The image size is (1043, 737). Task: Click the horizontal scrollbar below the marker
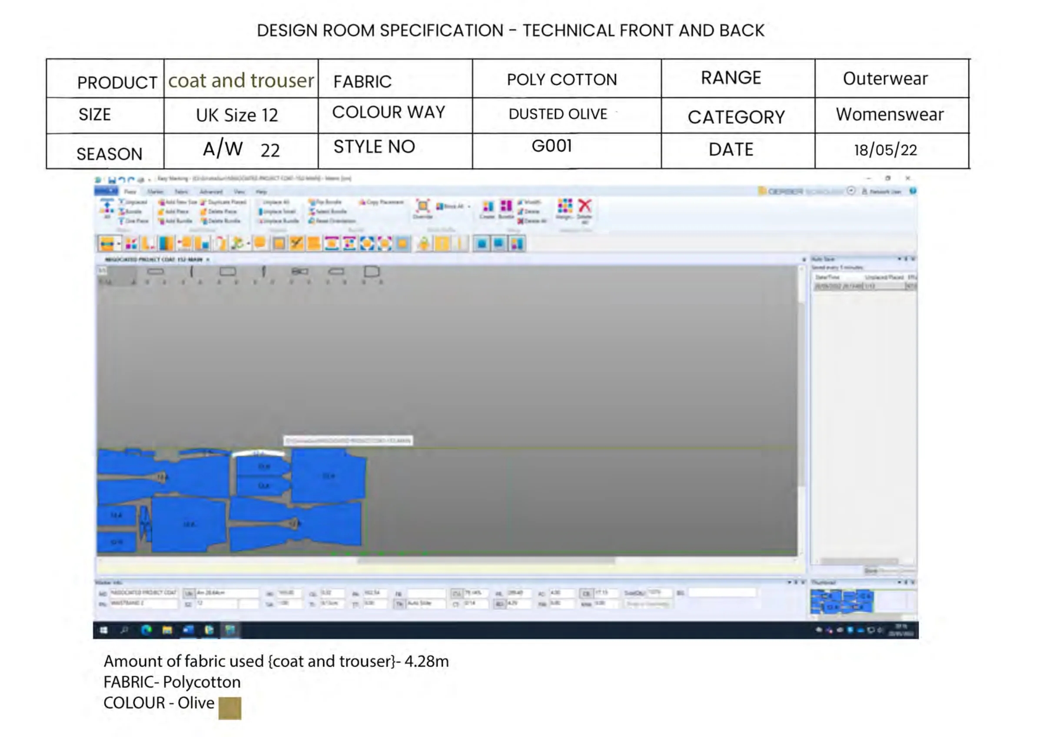coord(486,561)
